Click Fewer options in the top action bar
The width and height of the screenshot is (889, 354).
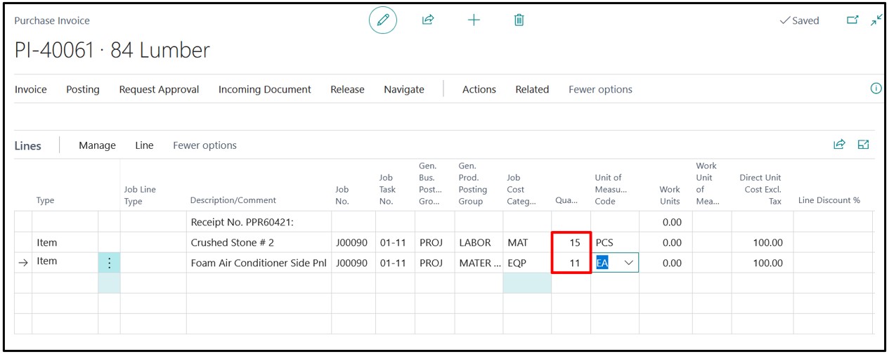(600, 89)
